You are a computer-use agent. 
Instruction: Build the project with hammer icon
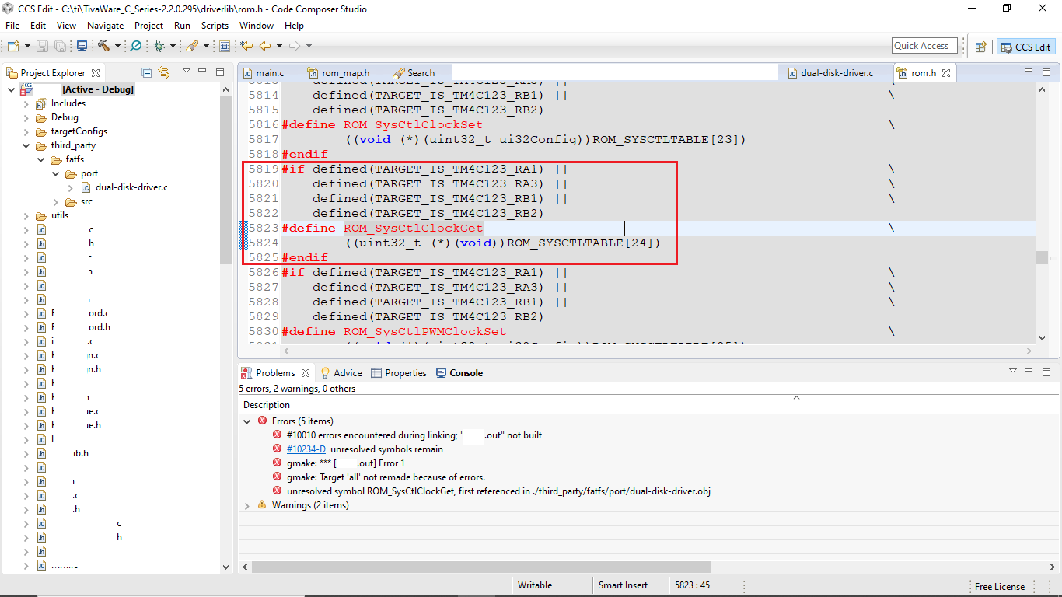point(103,46)
